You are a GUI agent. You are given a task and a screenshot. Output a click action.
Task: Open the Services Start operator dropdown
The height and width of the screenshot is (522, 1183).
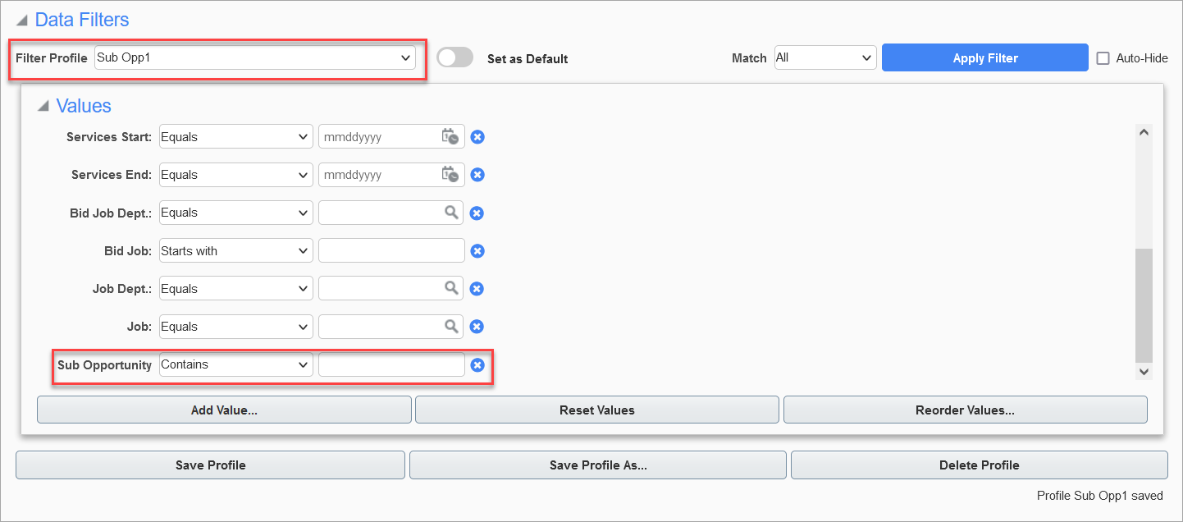click(x=235, y=136)
